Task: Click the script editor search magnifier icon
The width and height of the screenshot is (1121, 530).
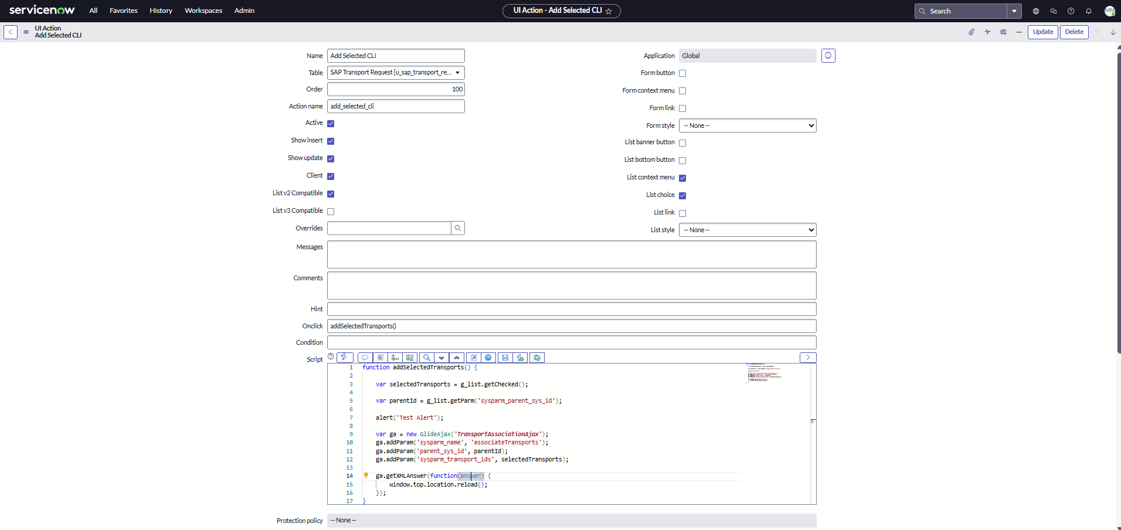Action: pos(427,358)
